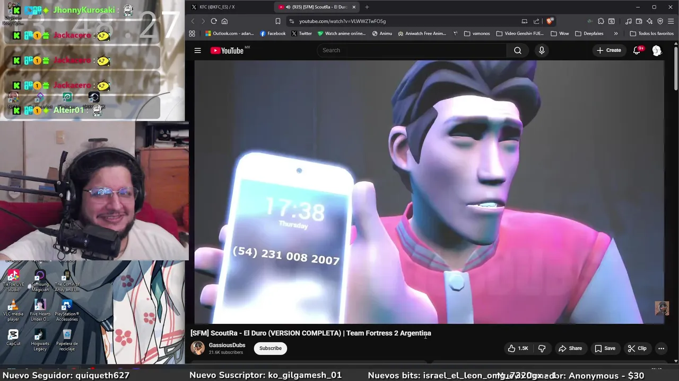The height and width of the screenshot is (381, 679).
Task: Share the video with Share button
Action: click(x=570, y=348)
